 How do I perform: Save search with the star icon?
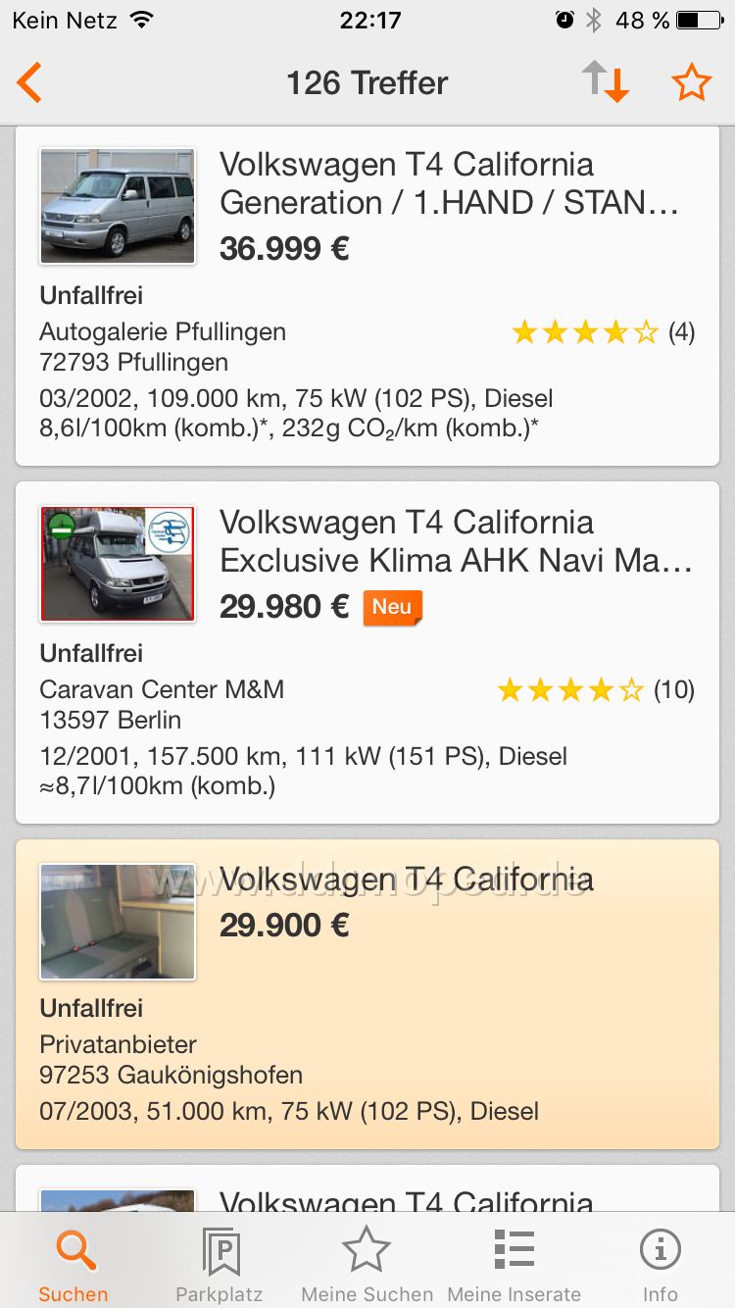coord(691,83)
